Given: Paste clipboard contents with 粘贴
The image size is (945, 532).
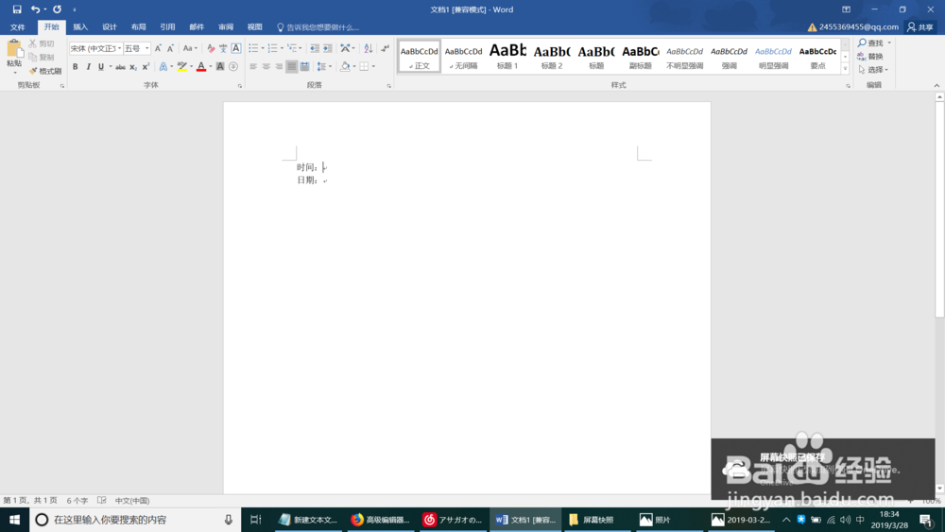Looking at the screenshot, I should click(14, 56).
